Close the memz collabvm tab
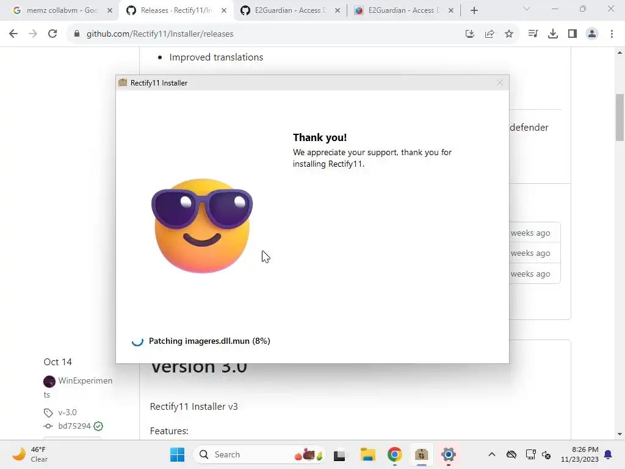The image size is (625, 469). tap(110, 10)
